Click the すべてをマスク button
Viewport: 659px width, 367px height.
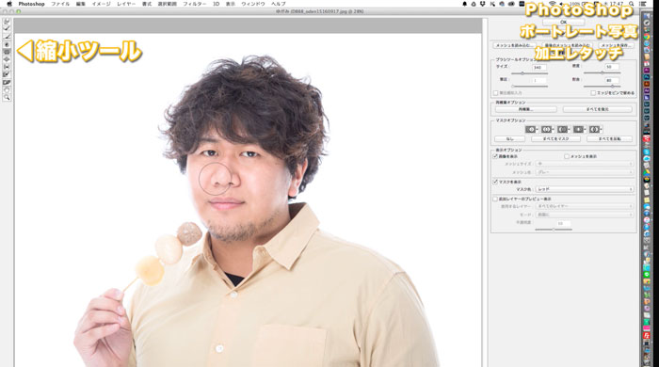click(x=555, y=138)
